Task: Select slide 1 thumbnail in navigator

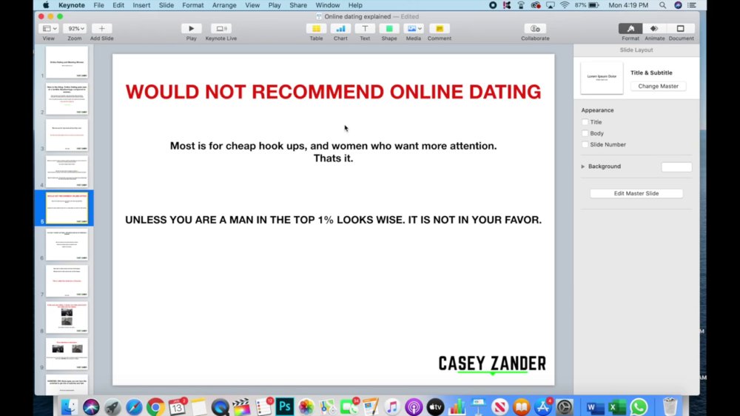Action: tap(67, 62)
